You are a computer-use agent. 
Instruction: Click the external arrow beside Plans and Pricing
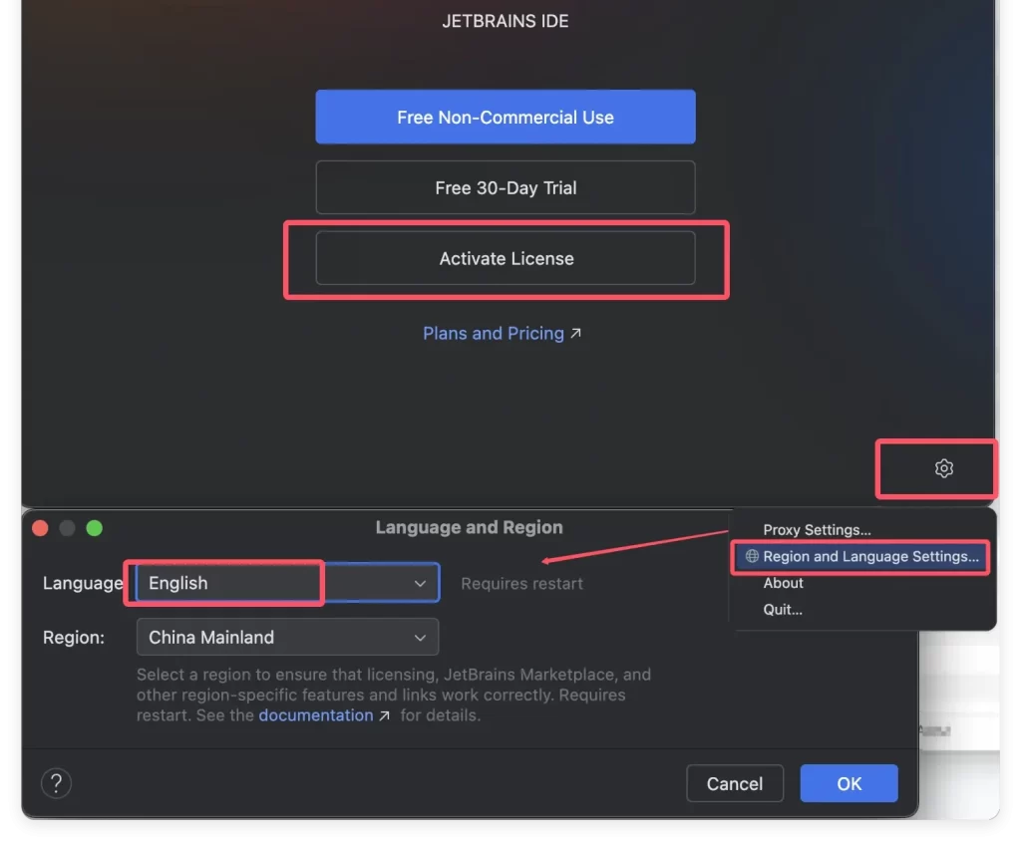(x=575, y=334)
